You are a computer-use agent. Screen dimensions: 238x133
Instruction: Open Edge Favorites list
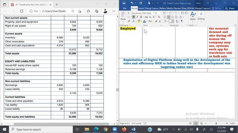[x=89, y=11]
